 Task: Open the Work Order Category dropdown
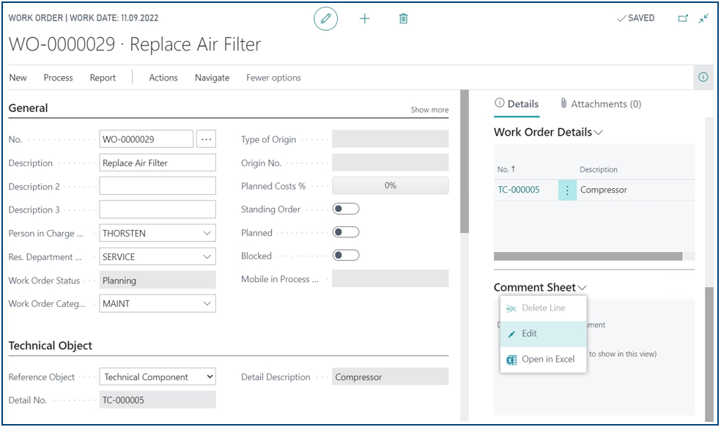tap(207, 303)
